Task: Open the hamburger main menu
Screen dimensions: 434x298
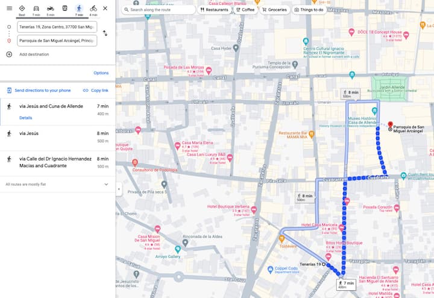Action: (9, 8)
